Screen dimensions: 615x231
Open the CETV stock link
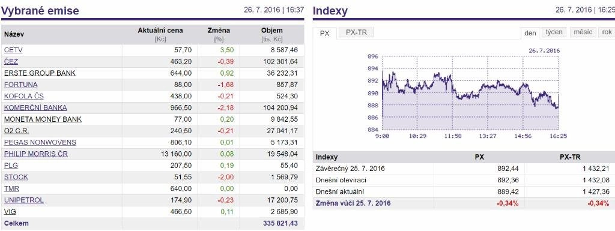pos(13,50)
